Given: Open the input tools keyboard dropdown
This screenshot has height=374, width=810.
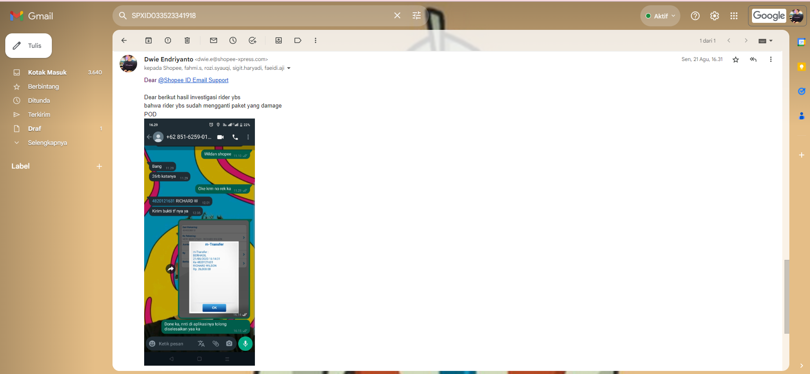Looking at the screenshot, I should point(766,41).
